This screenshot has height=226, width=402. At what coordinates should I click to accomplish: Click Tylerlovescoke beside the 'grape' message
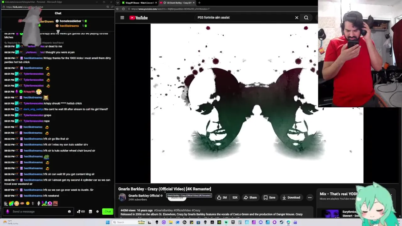point(33,115)
